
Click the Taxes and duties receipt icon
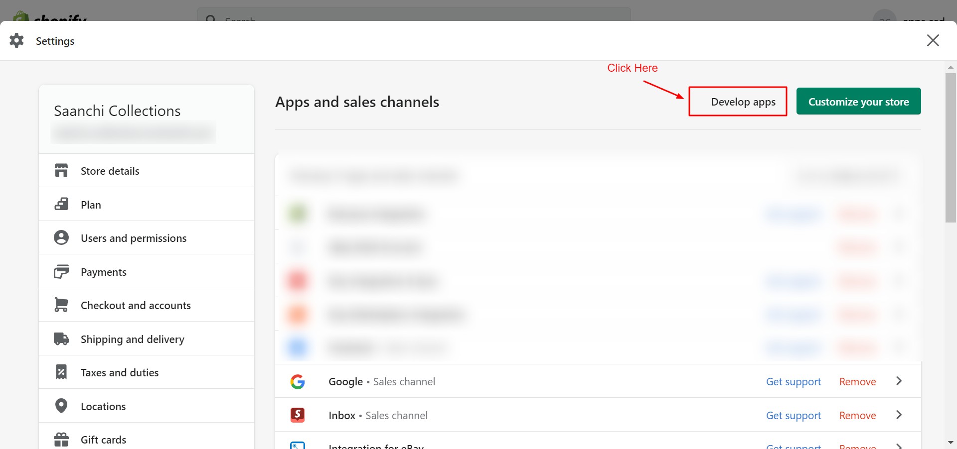(61, 372)
